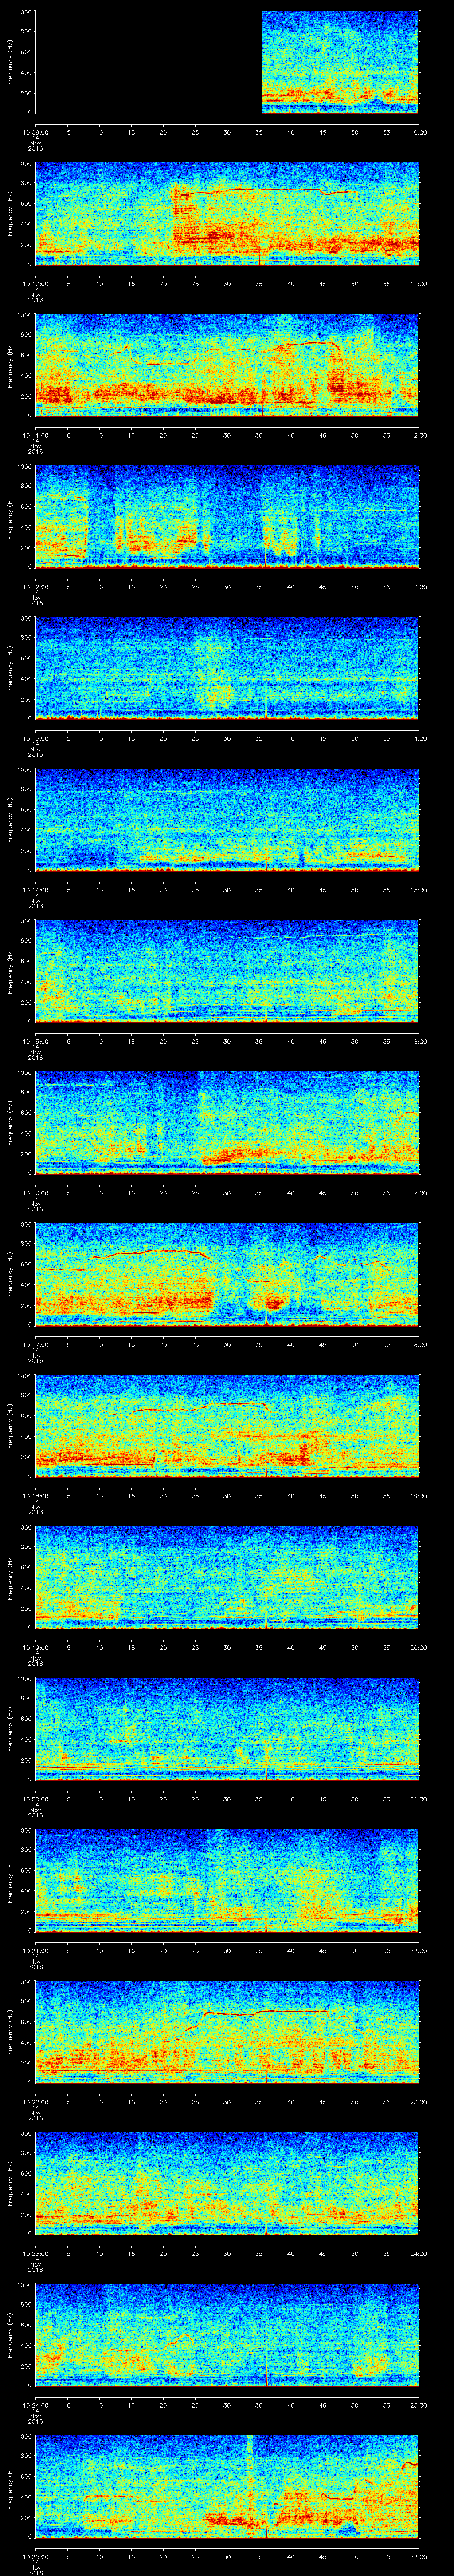Click the spectrogram panel starting at 10:23:00
Image resolution: width=454 pixels, height=2576 pixels.
tap(227, 2183)
